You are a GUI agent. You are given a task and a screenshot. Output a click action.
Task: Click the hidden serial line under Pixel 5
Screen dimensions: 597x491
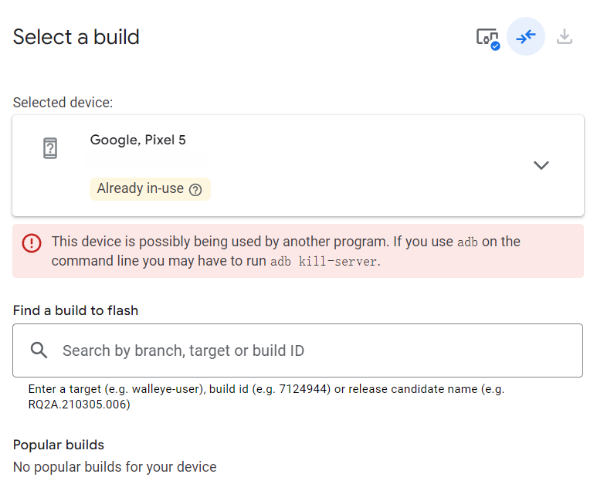[x=146, y=161]
